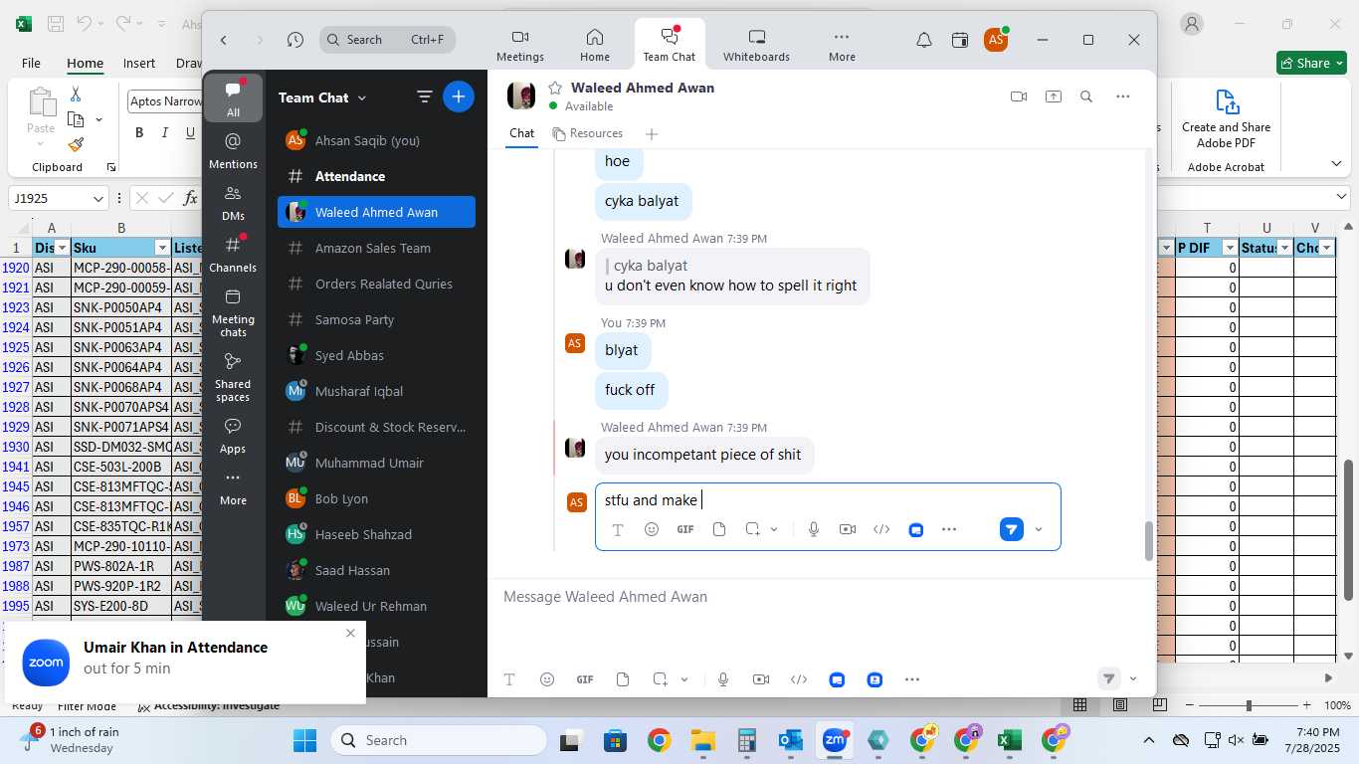Screen dimensions: 1359x764
Task: Switch to Zoom Meetings tab
Action: 520,46
